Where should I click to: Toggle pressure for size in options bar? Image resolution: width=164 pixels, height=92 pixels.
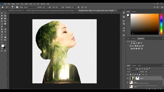[x=82, y=7]
